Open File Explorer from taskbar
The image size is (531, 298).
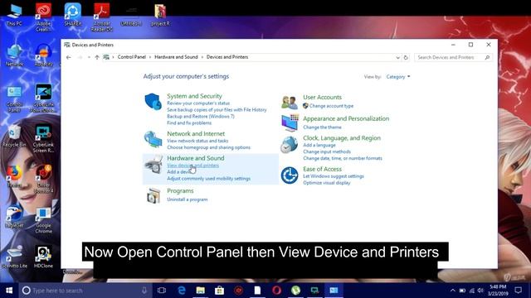tap(201, 291)
